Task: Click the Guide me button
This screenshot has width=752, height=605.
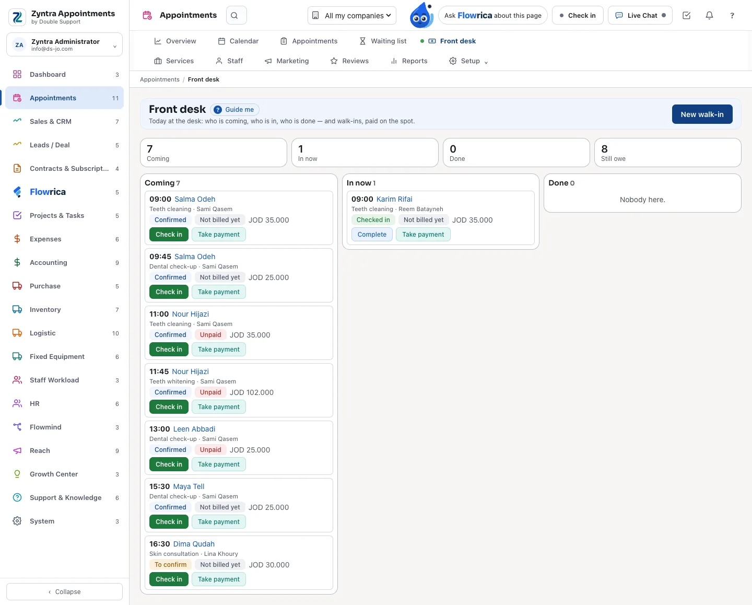Action: (x=235, y=110)
